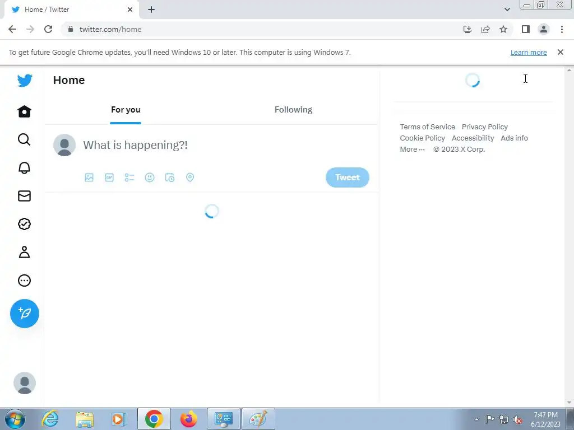Click the install app icon in address bar
574x430 pixels.
click(x=467, y=29)
